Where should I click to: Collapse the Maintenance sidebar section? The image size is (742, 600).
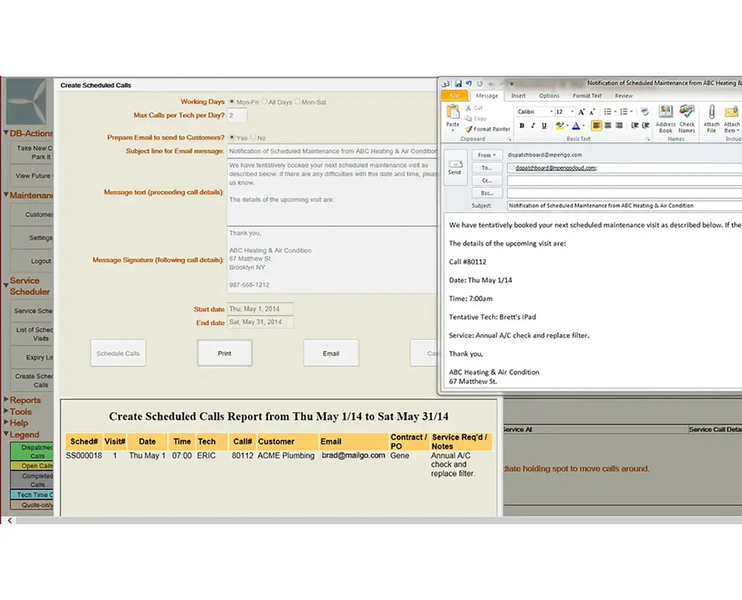coord(6,195)
